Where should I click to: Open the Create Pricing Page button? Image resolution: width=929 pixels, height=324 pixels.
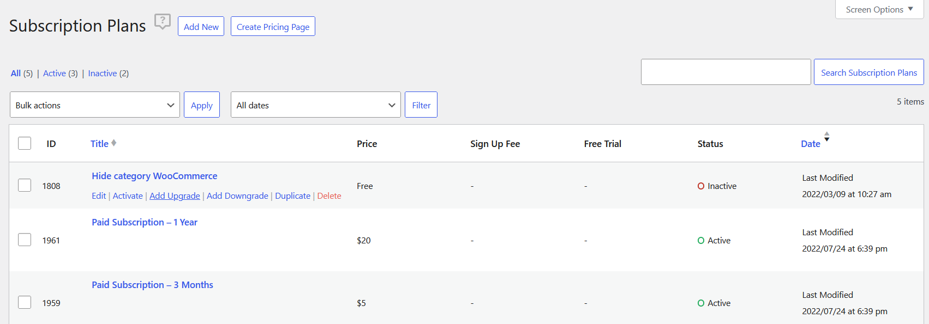click(273, 26)
